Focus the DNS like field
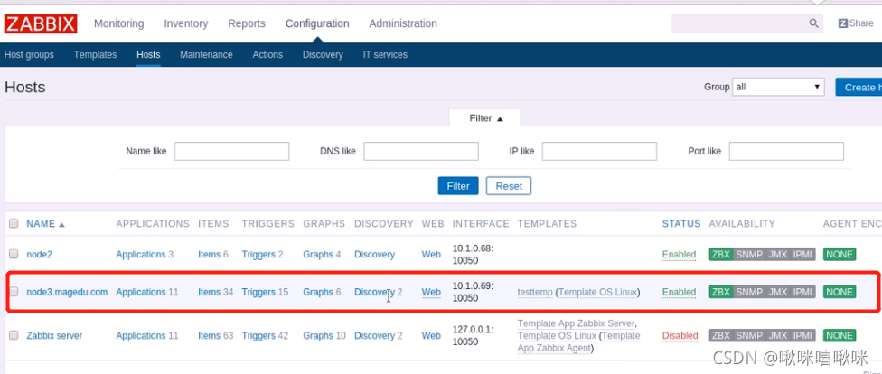This screenshot has width=882, height=374. (421, 151)
